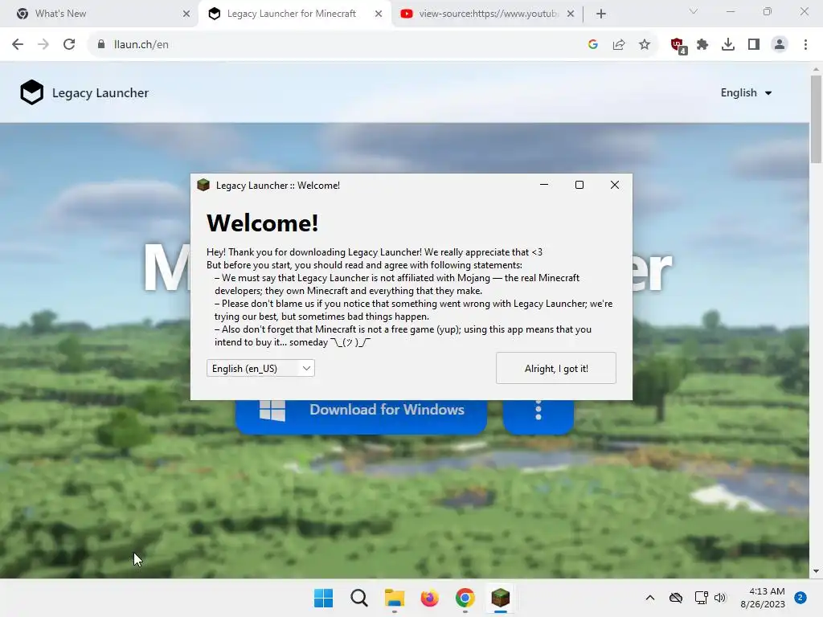
Task: Open taskbar Search
Action: (x=359, y=598)
